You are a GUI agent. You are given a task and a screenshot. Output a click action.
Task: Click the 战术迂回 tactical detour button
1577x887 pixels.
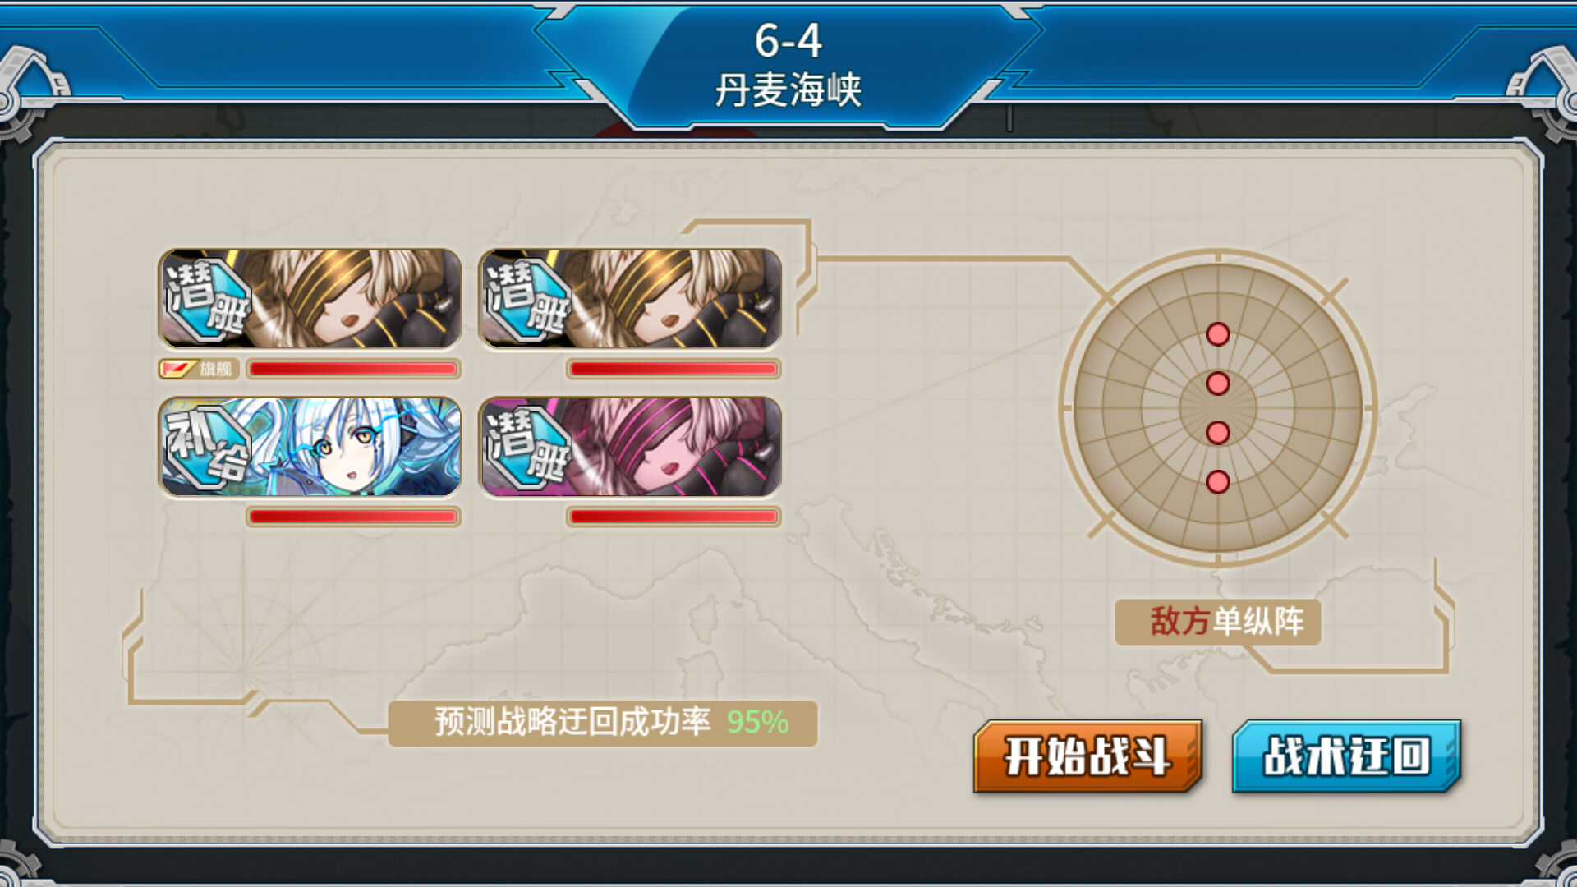click(1346, 756)
